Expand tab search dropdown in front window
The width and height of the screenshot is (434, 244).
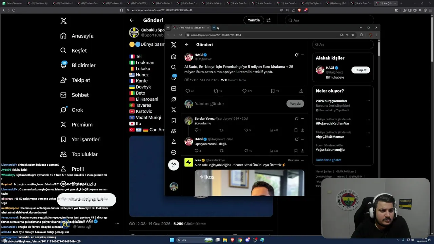point(168,28)
